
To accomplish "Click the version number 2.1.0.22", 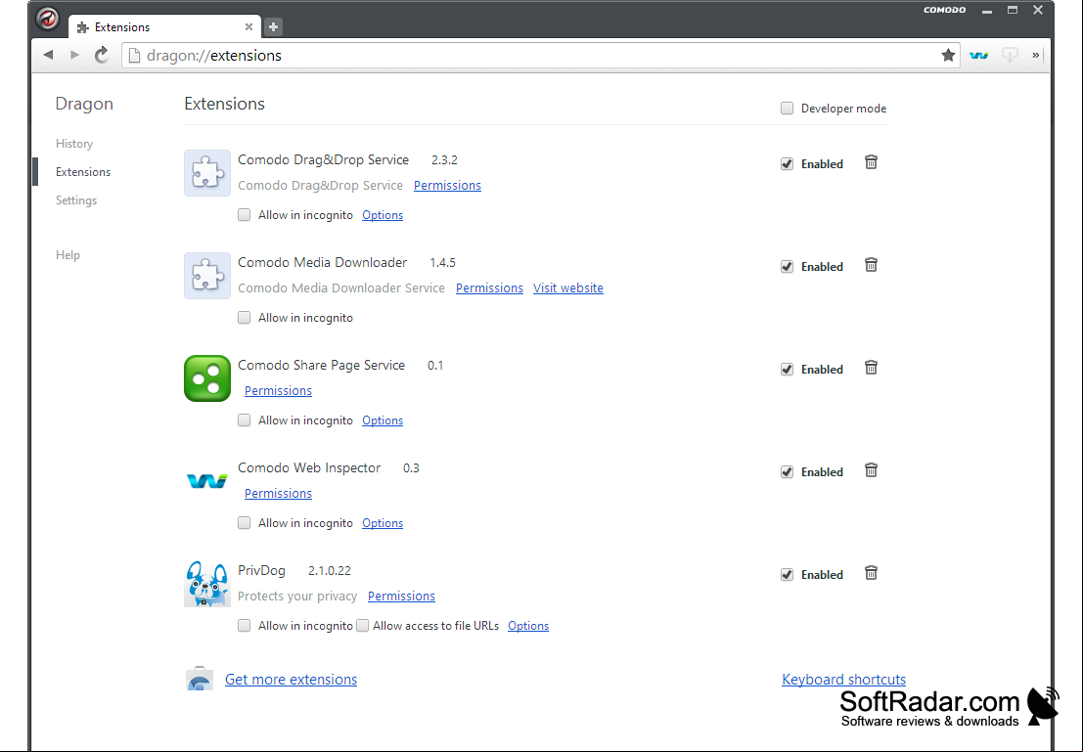I will (x=330, y=570).
